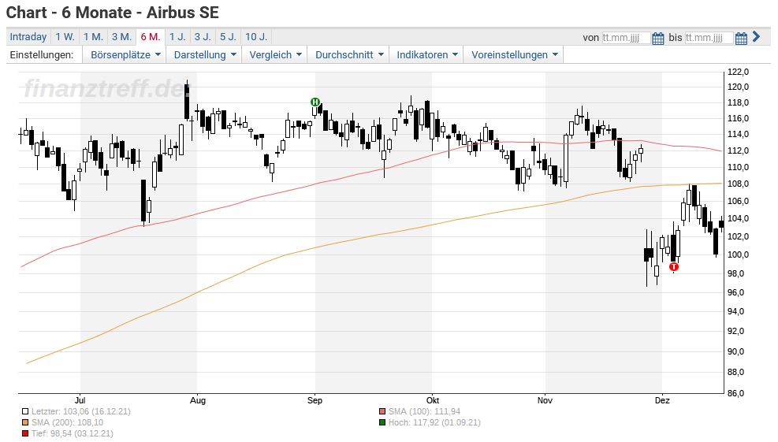
Task: Click the green H high marker
Action: 315,102
